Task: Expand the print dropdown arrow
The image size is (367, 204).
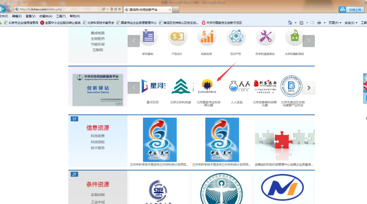Action: [325, 23]
